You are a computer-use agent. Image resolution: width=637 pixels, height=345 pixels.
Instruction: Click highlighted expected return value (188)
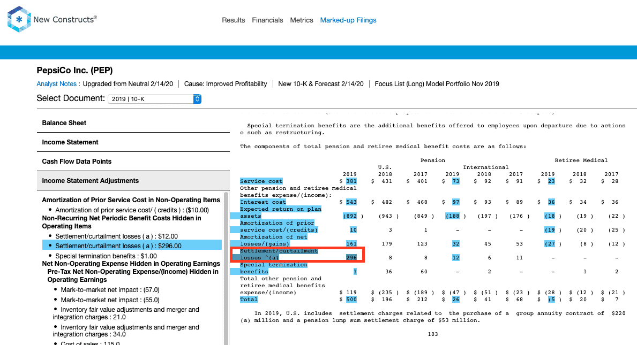452,216
